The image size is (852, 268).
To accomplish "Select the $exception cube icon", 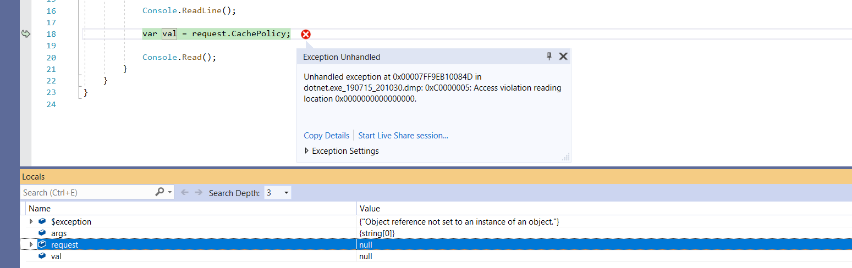I will (42, 221).
